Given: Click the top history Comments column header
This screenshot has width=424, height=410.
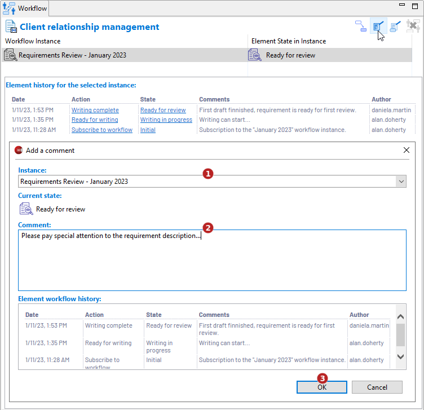Looking at the screenshot, I should pyautogui.click(x=214, y=99).
